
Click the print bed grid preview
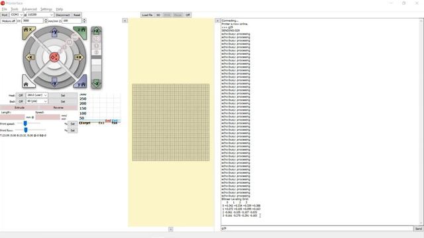tap(171, 122)
